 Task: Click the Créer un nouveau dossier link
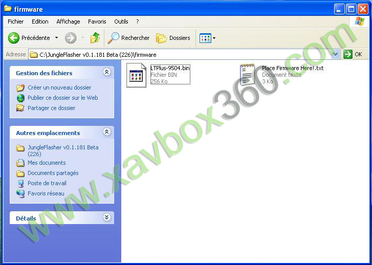click(59, 87)
